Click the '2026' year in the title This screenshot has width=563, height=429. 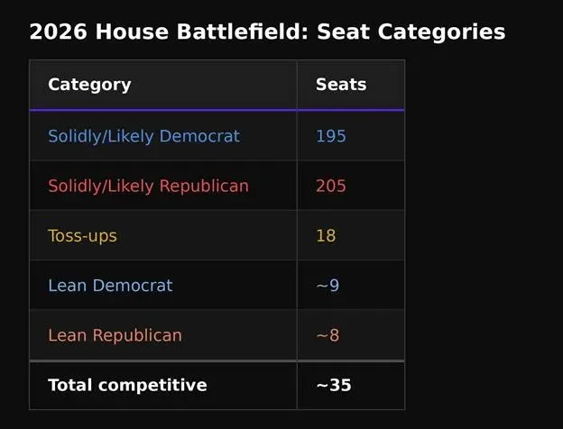[58, 32]
